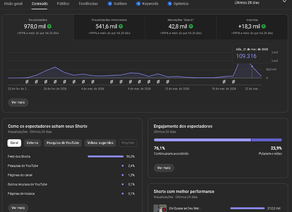Open the Outliers IQ icon tab
The width and height of the screenshot is (292, 212).
(x=110, y=4)
